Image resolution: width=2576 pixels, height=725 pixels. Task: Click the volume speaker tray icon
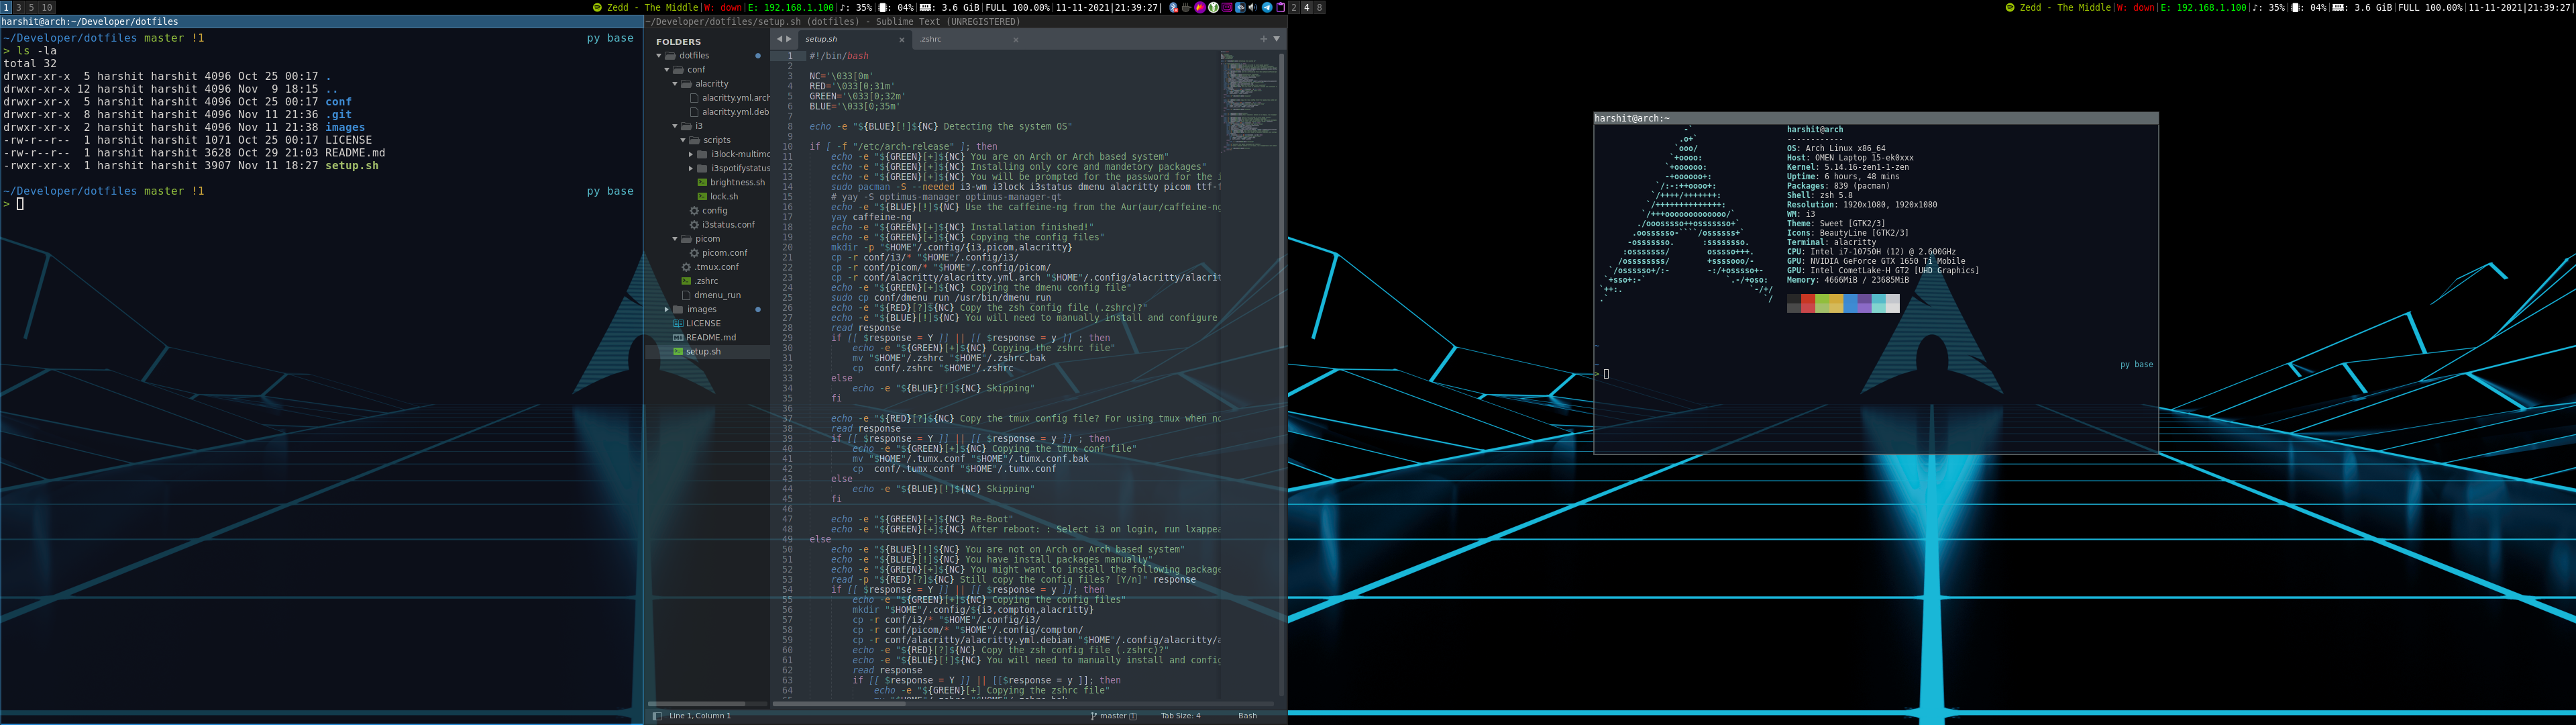point(1253,7)
